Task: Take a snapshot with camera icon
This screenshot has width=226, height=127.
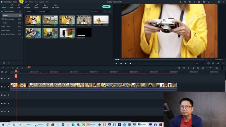Action: click(x=213, y=64)
